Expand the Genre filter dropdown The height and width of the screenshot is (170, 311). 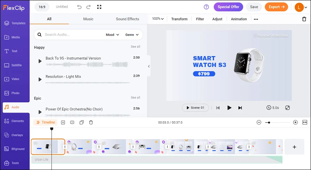pyautogui.click(x=132, y=35)
